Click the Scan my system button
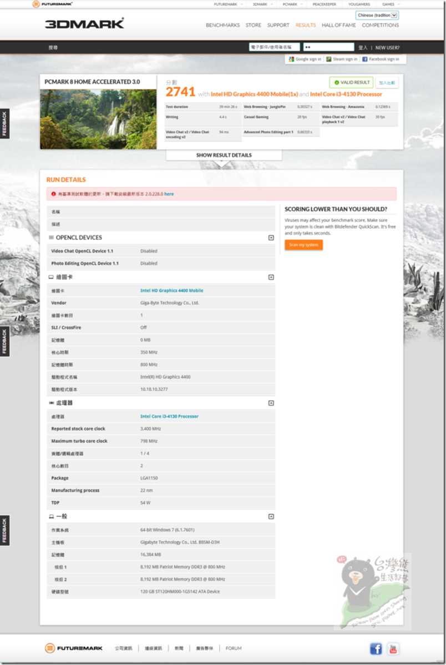Image resolution: width=446 pixels, height=665 pixels. [303, 245]
